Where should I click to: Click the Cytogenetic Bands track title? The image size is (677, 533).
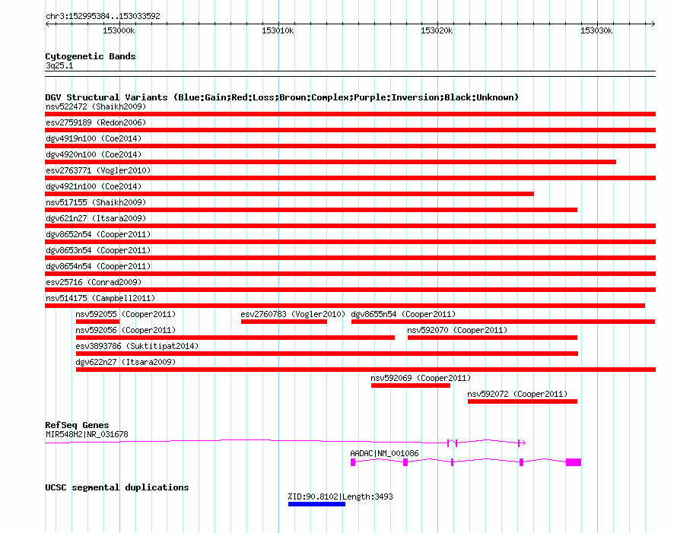point(91,56)
